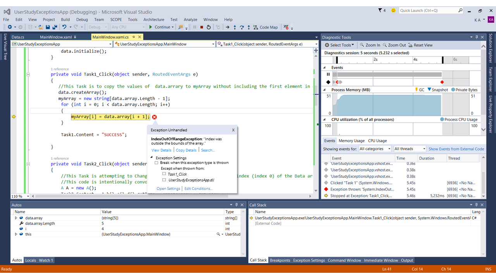This screenshot has height=279, width=496.
Task: Open the Debug menu
Action: [x=82, y=19]
